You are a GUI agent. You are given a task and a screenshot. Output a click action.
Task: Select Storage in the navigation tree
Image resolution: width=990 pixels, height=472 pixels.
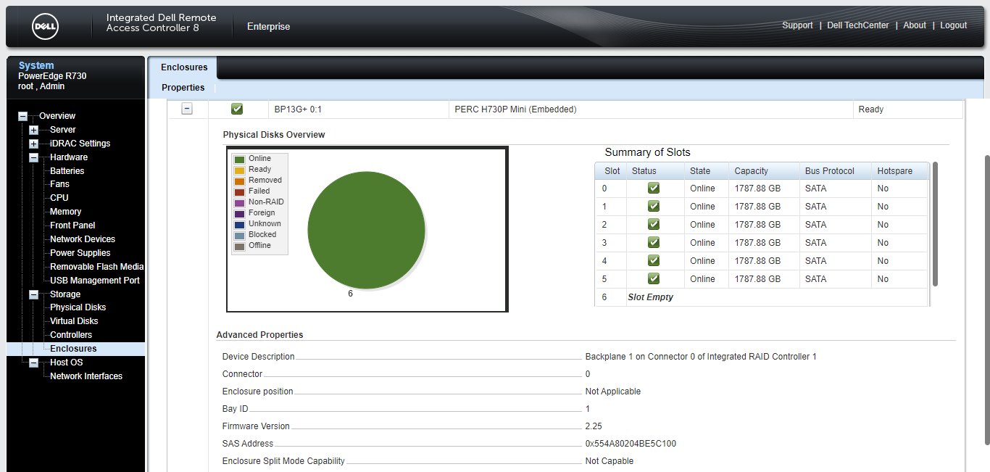(x=65, y=294)
